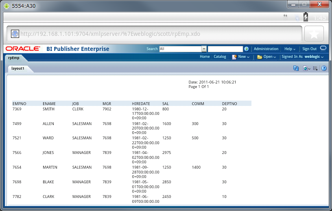Screen dimensions: 332x211
Task: Click the Page 1 Of 1 text
Action: (x=199, y=86)
